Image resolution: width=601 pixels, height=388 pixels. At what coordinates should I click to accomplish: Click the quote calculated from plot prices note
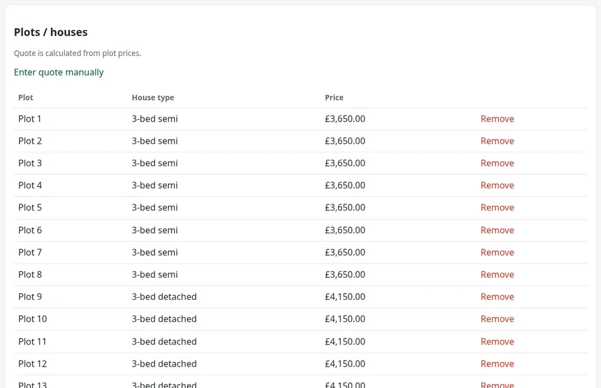pos(77,53)
